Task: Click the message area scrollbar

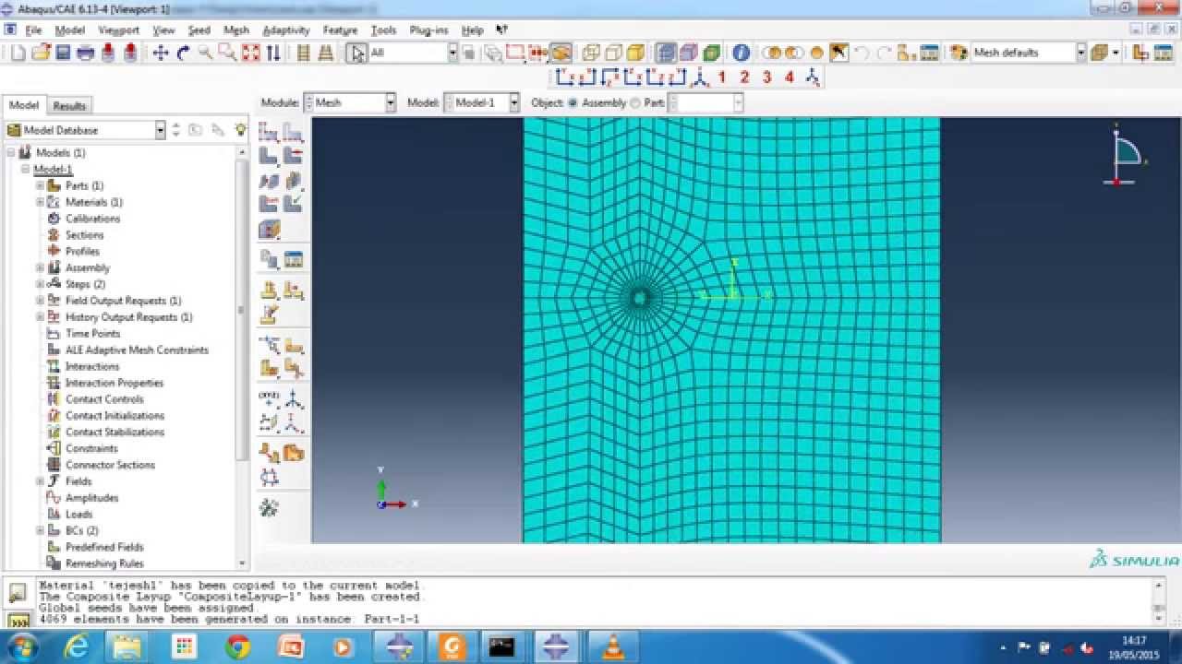Action: pyautogui.click(x=1159, y=601)
